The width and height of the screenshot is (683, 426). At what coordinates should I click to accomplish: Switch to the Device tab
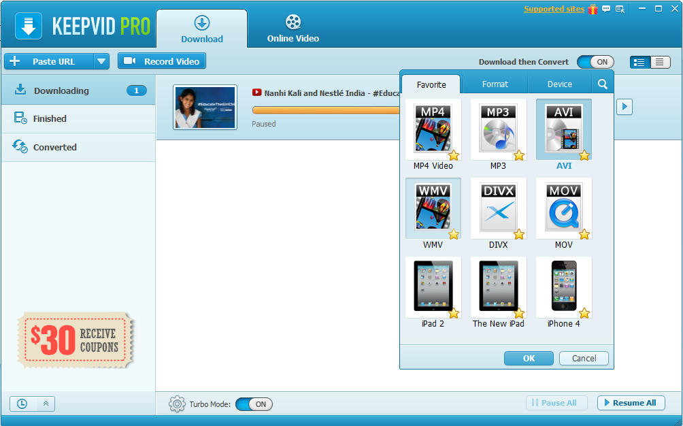coord(560,84)
